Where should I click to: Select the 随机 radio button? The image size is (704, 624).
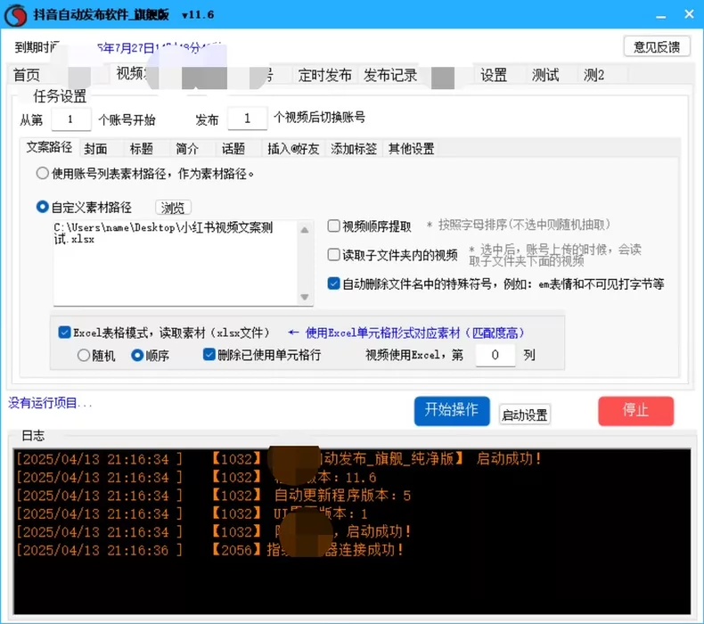tap(84, 356)
